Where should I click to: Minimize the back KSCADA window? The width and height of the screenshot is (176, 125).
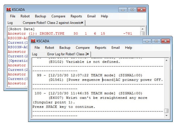(x=123, y=10)
